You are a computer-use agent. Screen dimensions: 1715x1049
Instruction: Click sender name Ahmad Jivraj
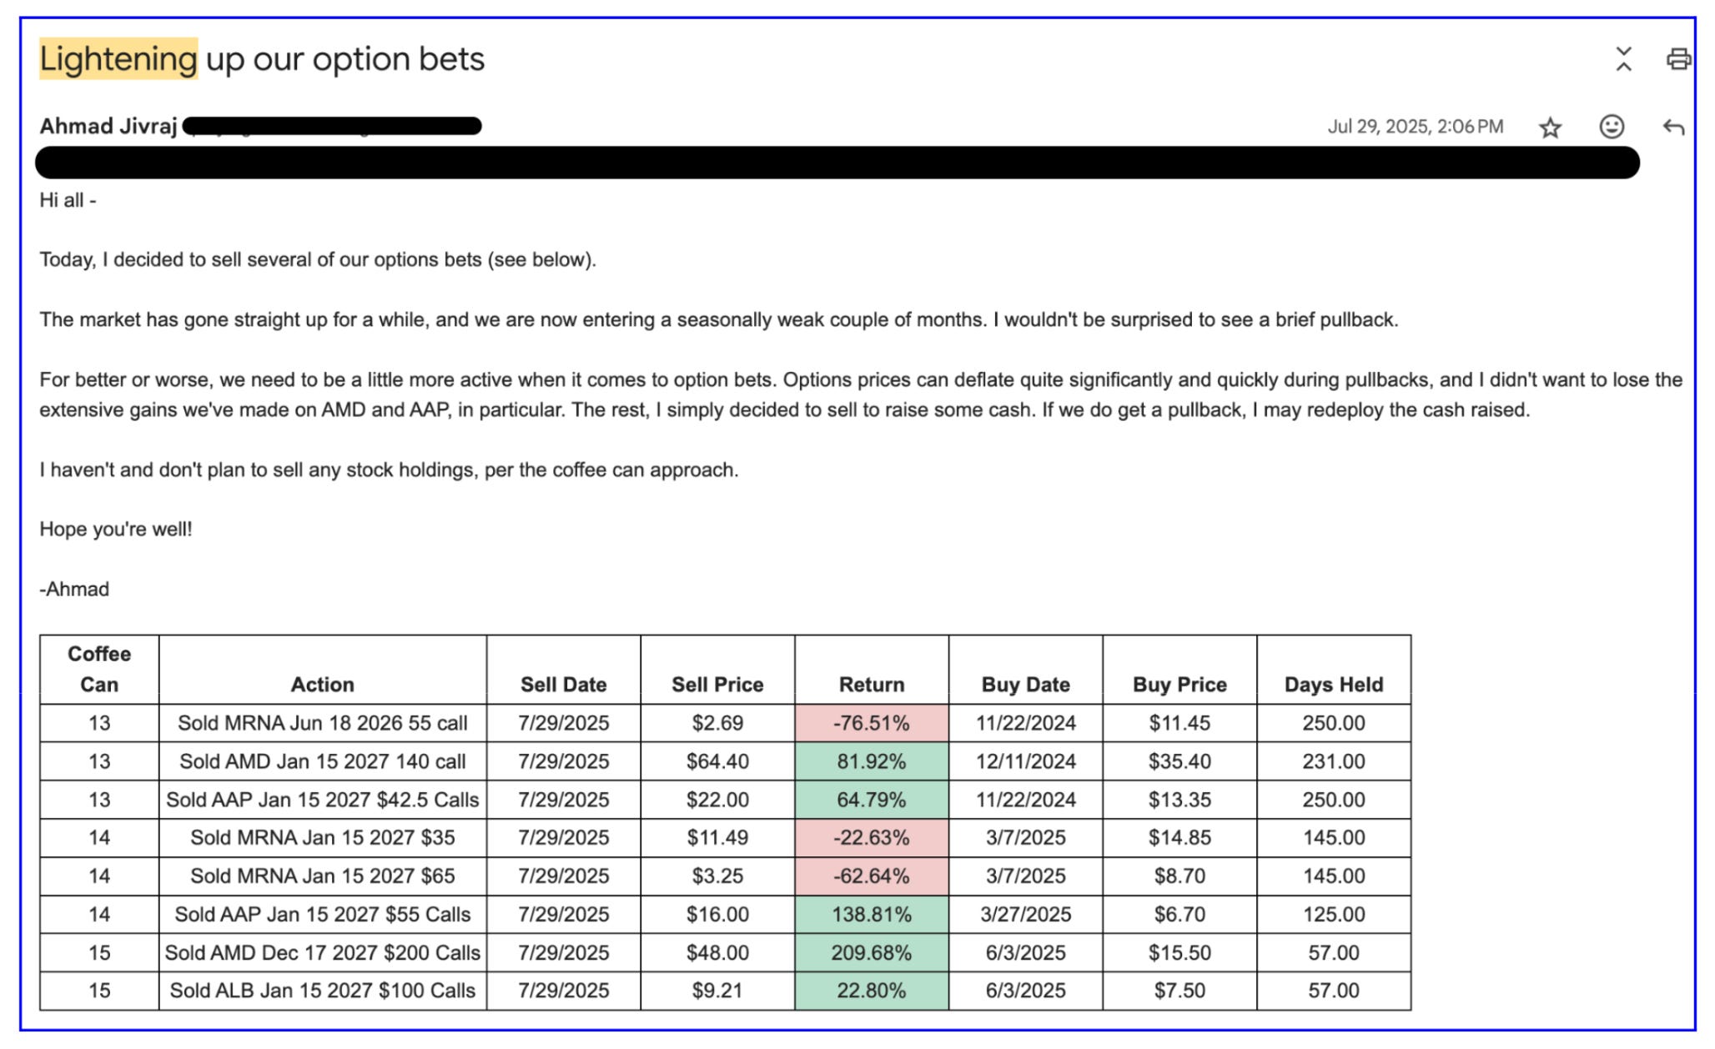point(108,127)
